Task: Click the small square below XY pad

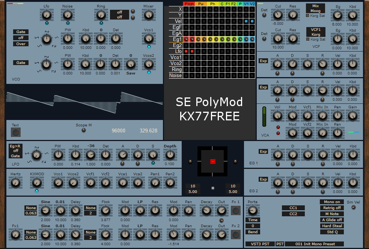Action: pyautogui.click(x=213, y=188)
